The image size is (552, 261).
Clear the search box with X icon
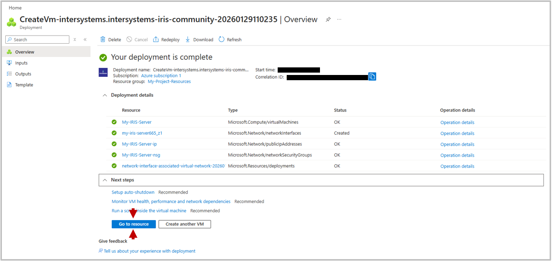pos(75,40)
